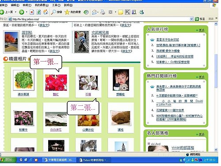The image size is (221, 166).
Task: Click the page icon in address bar
Action: point(10,19)
